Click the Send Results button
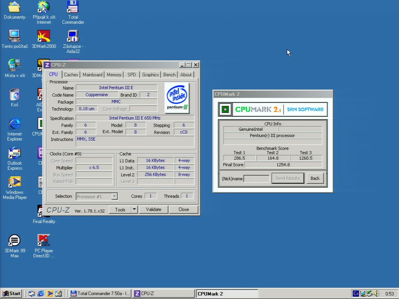Screen dimensions: 399x299 point(288,178)
